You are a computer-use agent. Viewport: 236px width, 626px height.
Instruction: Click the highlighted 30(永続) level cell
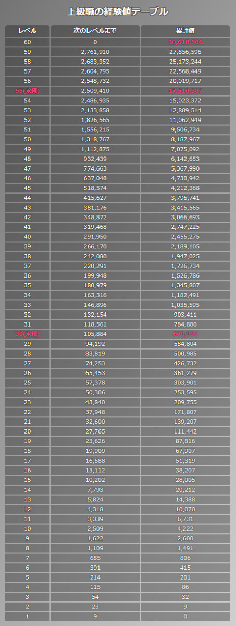coord(28,334)
